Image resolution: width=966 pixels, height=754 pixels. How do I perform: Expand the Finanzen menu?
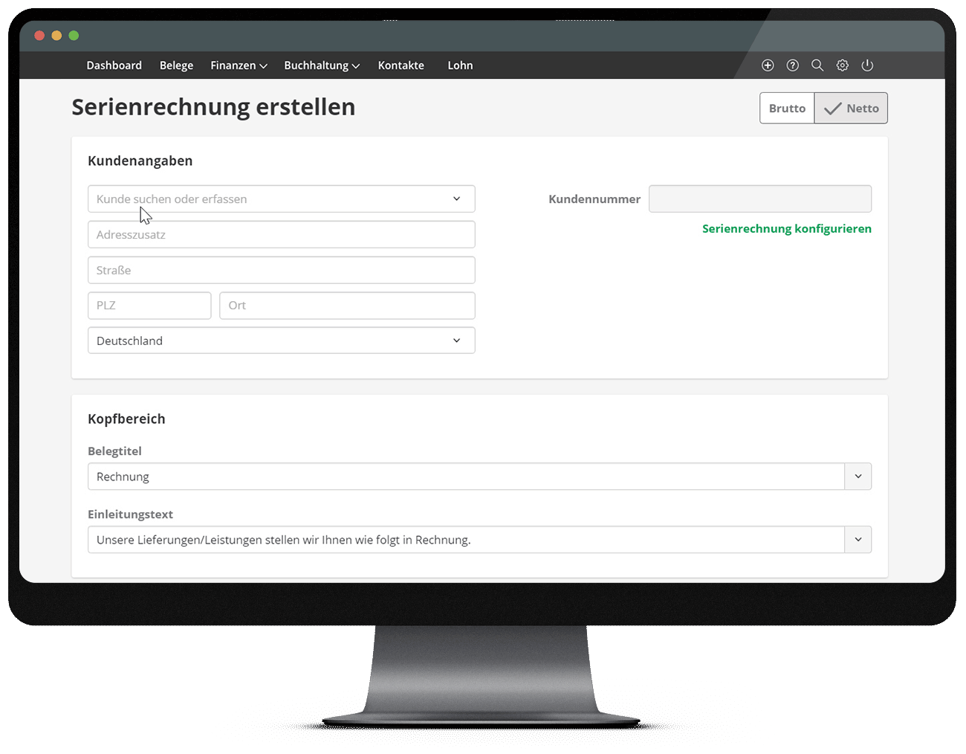click(x=239, y=65)
